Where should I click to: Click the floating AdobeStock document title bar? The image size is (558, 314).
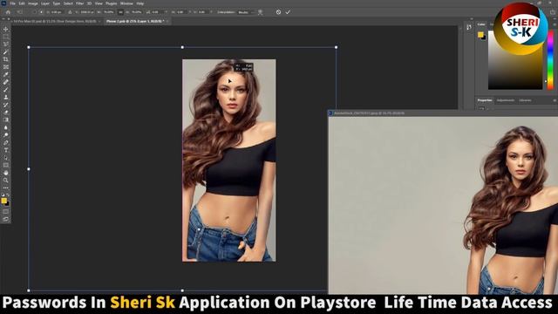click(443, 113)
